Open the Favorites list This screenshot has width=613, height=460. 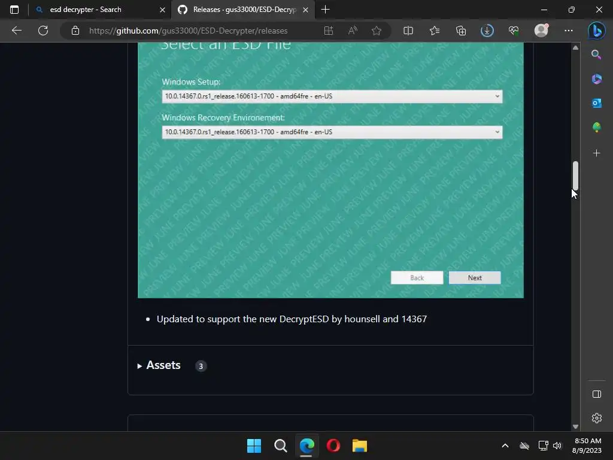point(435,31)
